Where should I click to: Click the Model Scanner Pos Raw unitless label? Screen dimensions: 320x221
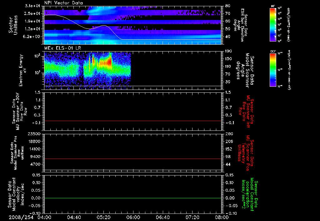tap(17, 153)
